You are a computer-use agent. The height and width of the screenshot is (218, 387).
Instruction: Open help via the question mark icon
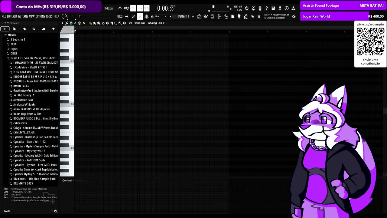point(267,8)
